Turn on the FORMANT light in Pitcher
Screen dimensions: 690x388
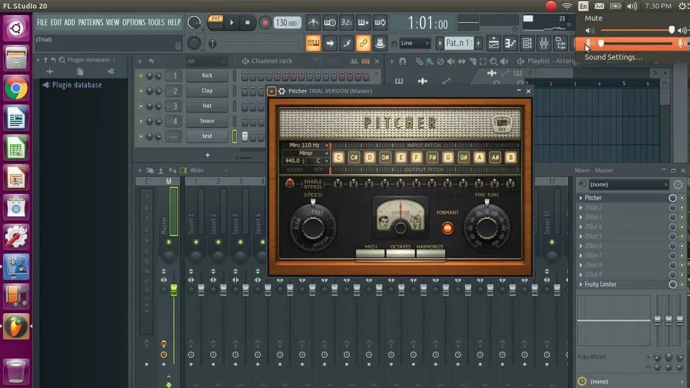(x=447, y=228)
